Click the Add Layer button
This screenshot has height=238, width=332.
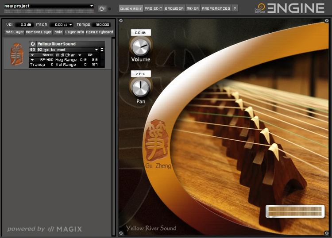[x=15, y=32]
